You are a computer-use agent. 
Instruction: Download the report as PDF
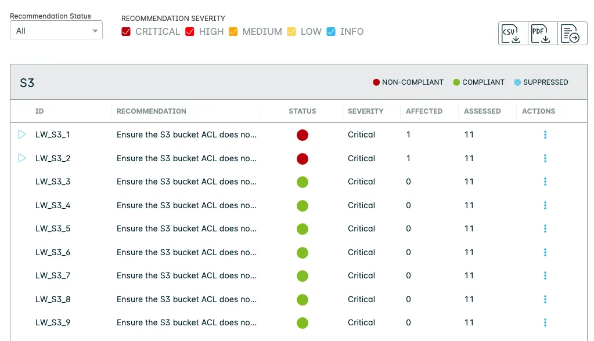542,33
